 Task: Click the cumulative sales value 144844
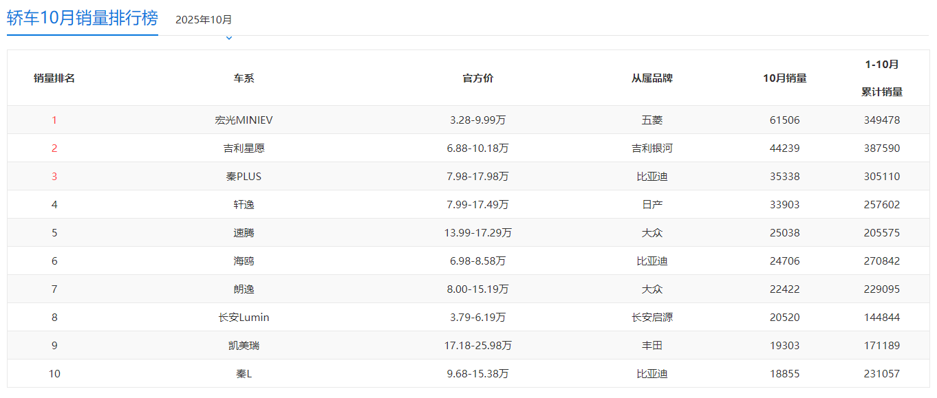[882, 318]
